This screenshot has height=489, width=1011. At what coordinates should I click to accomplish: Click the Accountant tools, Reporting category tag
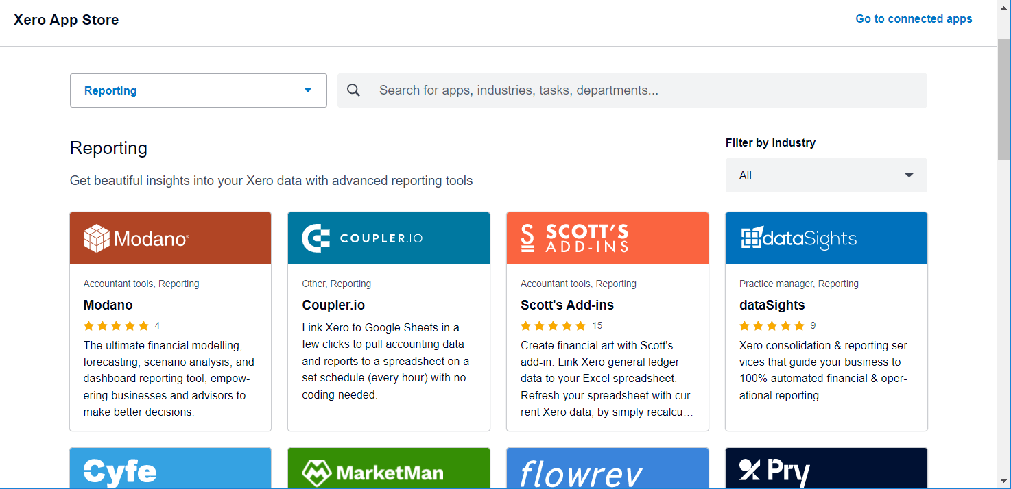click(140, 284)
